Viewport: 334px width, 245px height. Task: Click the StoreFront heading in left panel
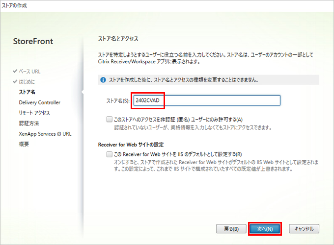pyautogui.click(x=33, y=42)
